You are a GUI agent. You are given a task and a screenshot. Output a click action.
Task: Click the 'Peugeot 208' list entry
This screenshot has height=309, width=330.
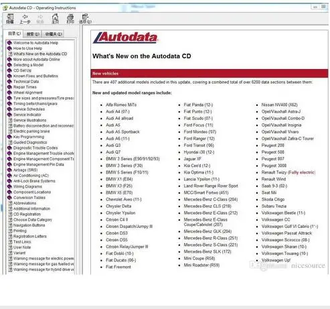[272, 145]
